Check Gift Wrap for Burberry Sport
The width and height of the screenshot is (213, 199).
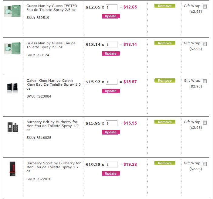[x=205, y=164]
